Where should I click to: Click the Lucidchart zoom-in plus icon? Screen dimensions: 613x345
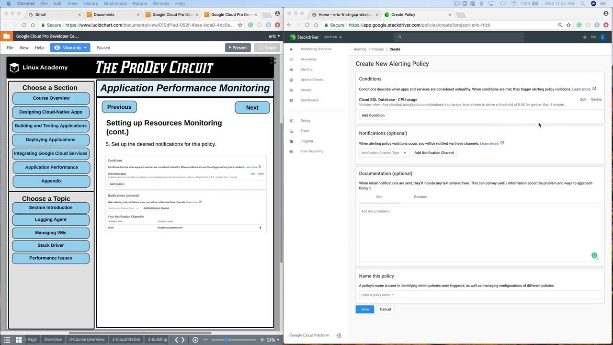261,340
